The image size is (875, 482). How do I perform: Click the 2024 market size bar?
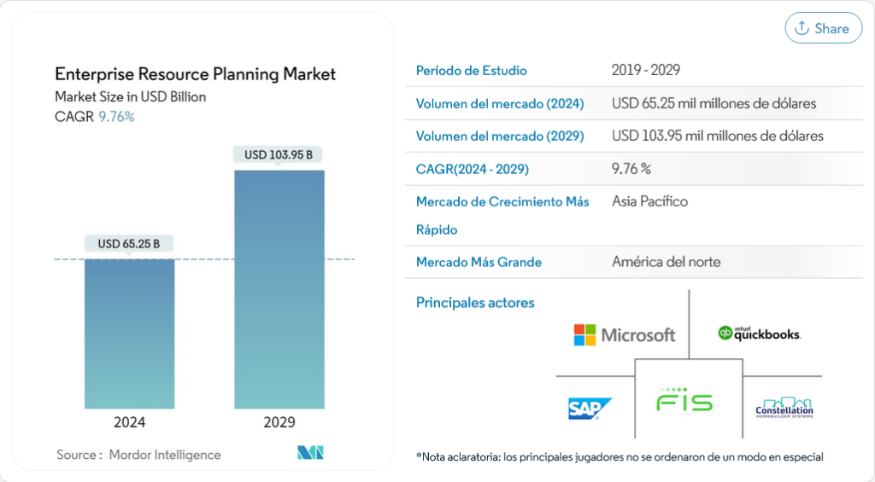[x=129, y=333]
